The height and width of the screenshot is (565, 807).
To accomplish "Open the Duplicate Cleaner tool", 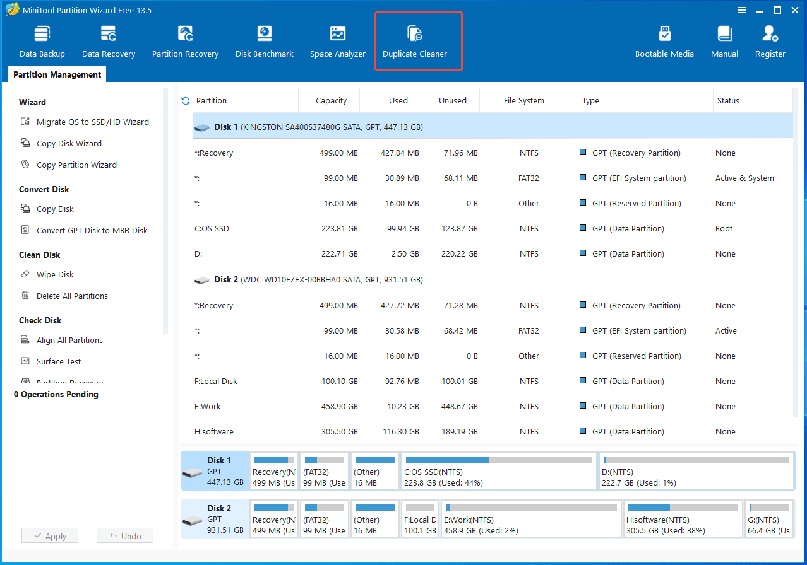I will coord(416,39).
